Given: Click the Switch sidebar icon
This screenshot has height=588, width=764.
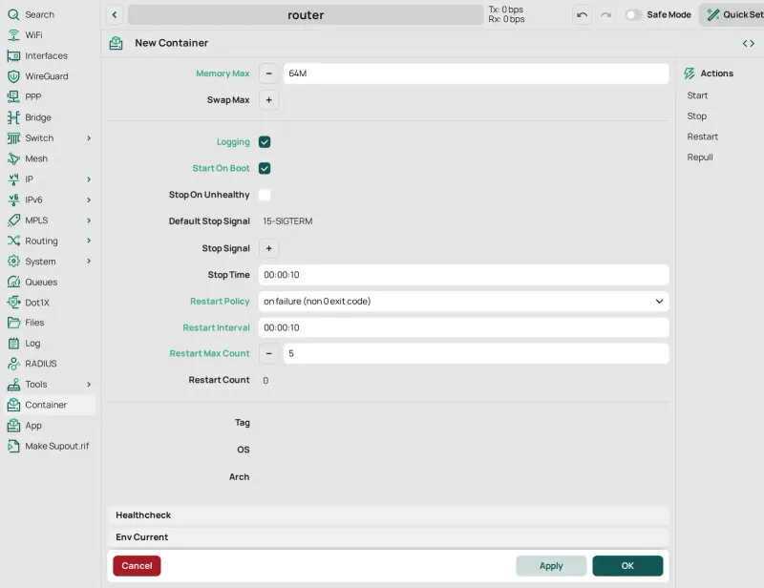Looking at the screenshot, I should [x=13, y=138].
